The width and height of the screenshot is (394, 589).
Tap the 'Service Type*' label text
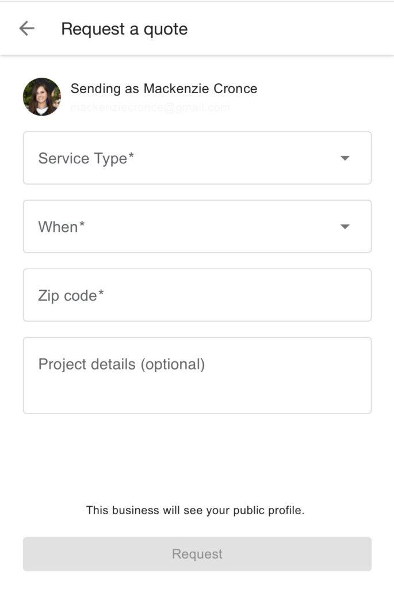(x=86, y=159)
